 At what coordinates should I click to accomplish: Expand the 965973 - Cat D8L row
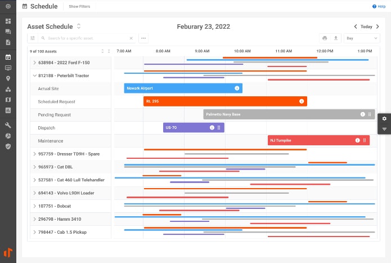pyautogui.click(x=34, y=167)
